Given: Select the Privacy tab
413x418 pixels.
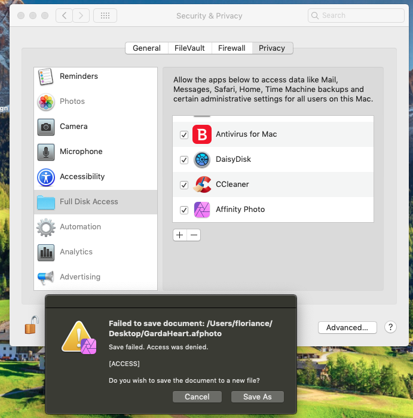Looking at the screenshot, I should pos(272,48).
